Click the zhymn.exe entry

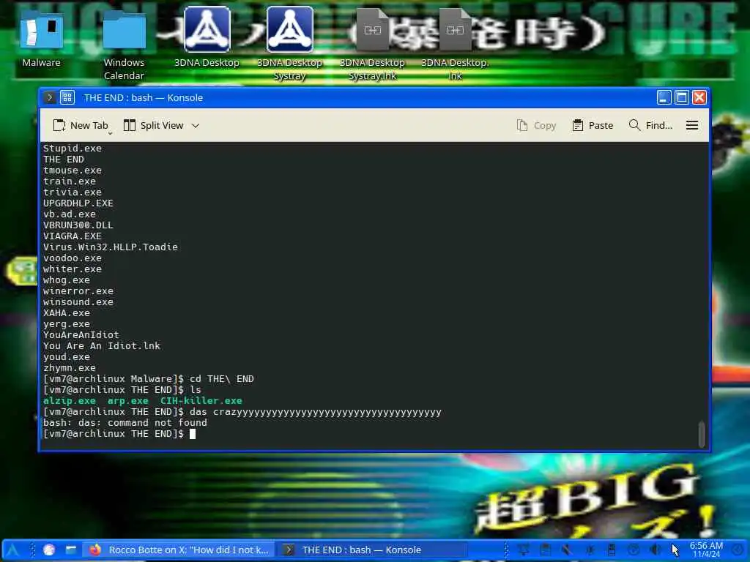point(70,368)
